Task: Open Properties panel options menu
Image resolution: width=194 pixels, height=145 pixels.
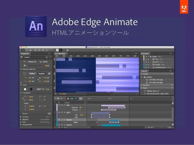Action: coord(49,54)
